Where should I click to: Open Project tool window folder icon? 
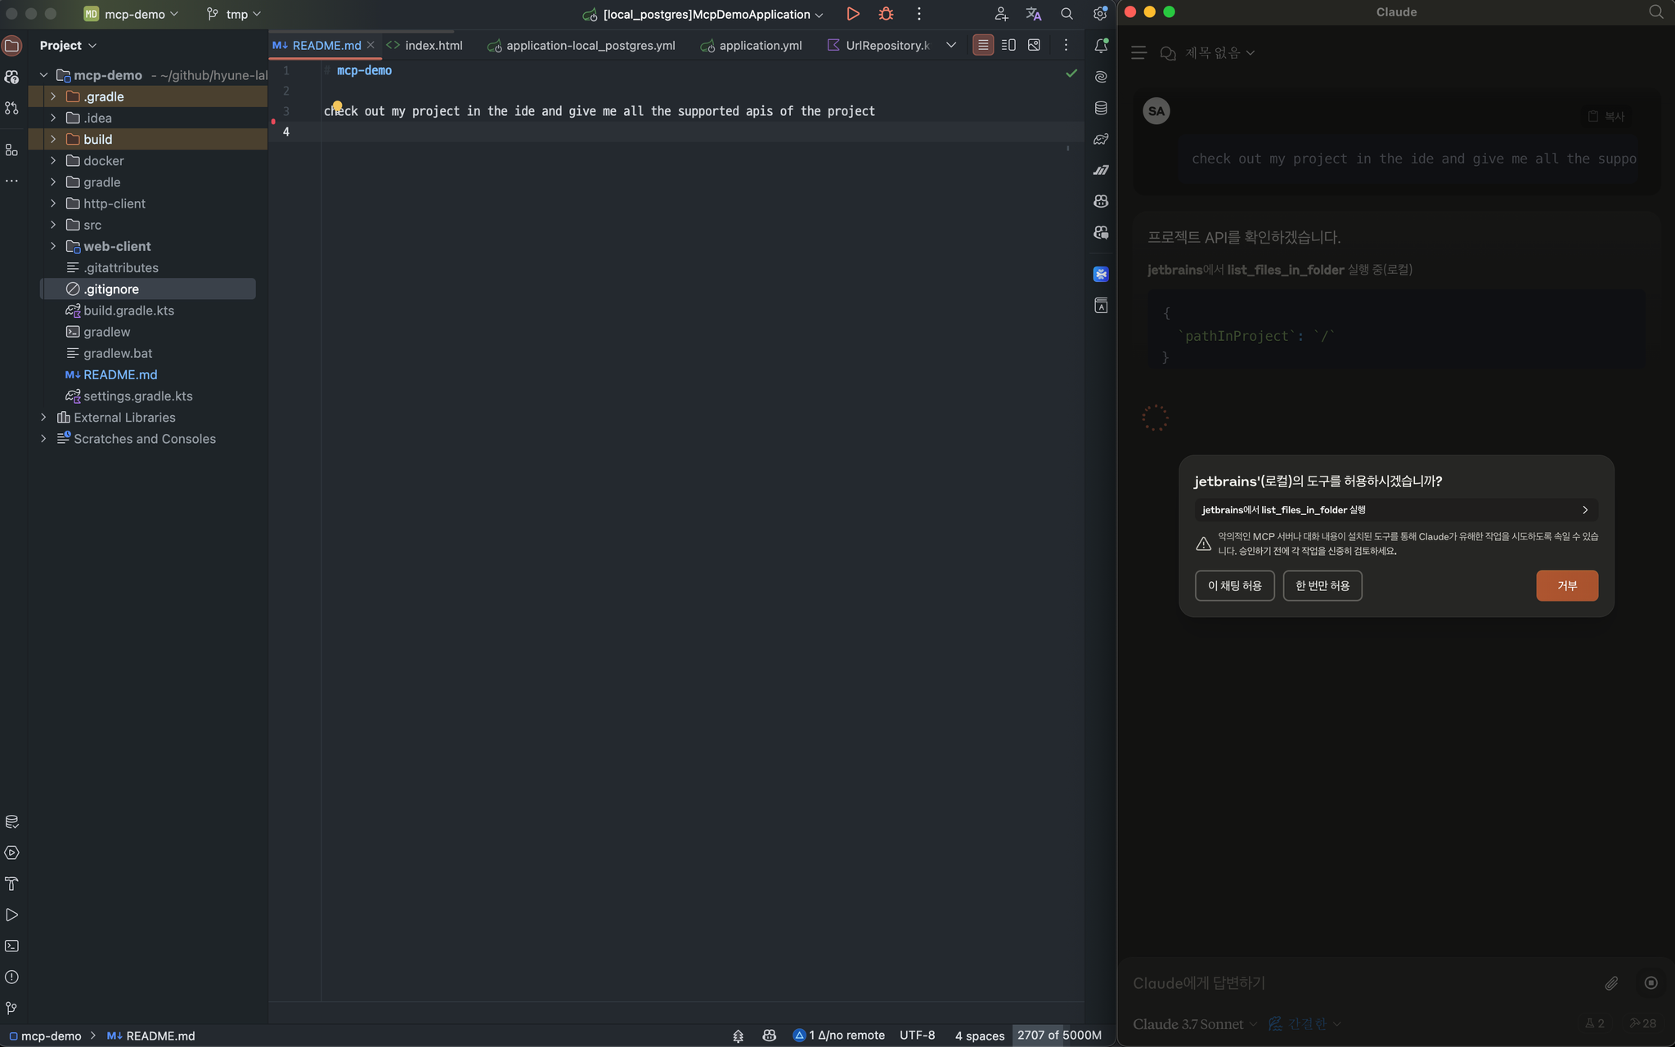click(11, 46)
